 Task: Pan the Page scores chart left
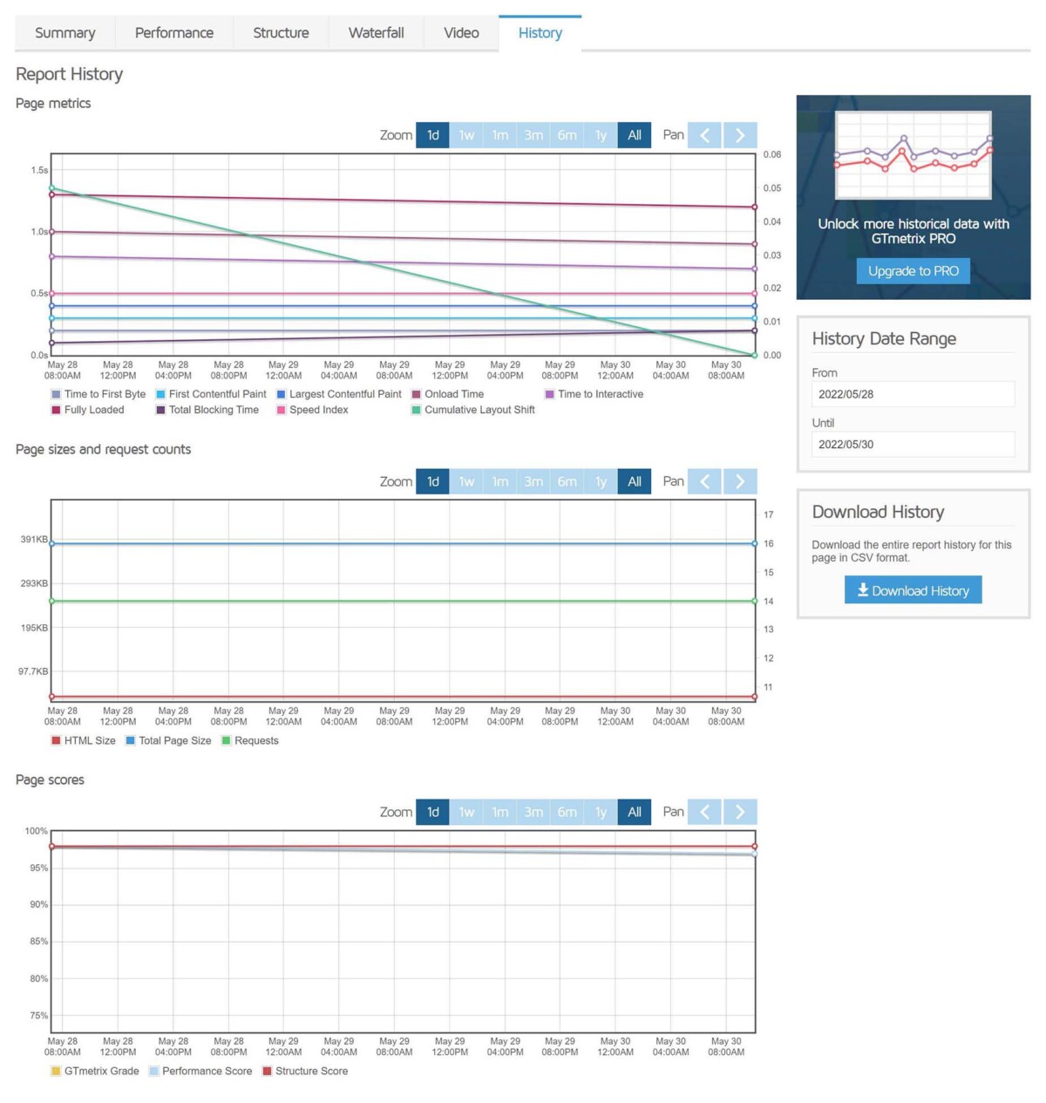[704, 812]
